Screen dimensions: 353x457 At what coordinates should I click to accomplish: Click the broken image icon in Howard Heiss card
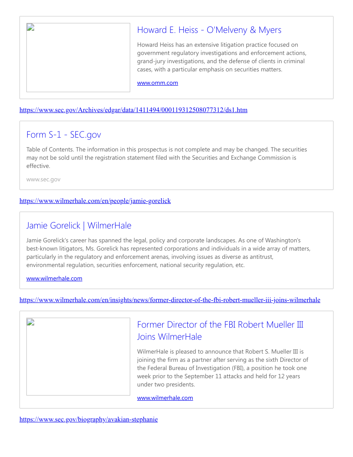click(30, 27)
